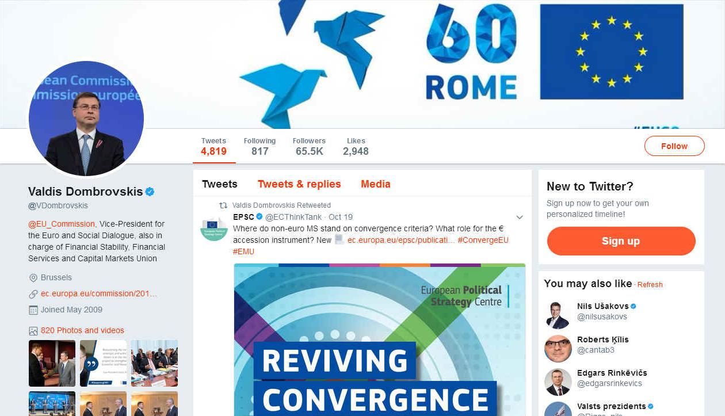
Task: Click the photos and videos icon
Action: point(33,331)
